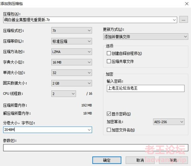The image size is (191, 166).
Task: Open the 压缩方法 LZMA dropdown
Action: point(71,52)
